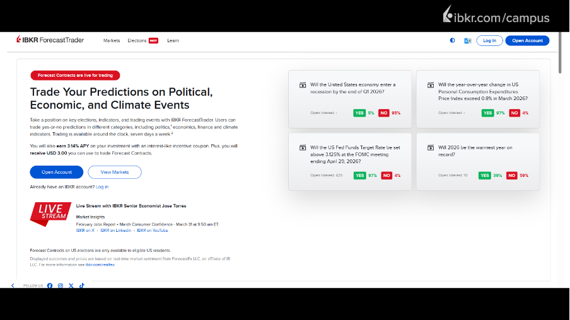This screenshot has width=570, height=320.
Task: Collapse the Follow Us bar with the chevron
Action: coord(13,285)
